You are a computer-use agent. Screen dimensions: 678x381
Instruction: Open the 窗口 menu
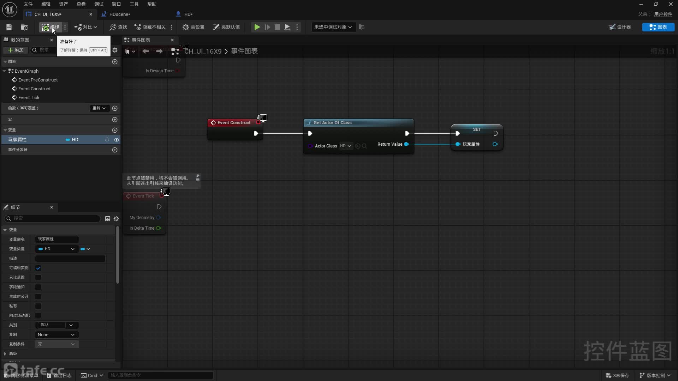[x=116, y=4]
